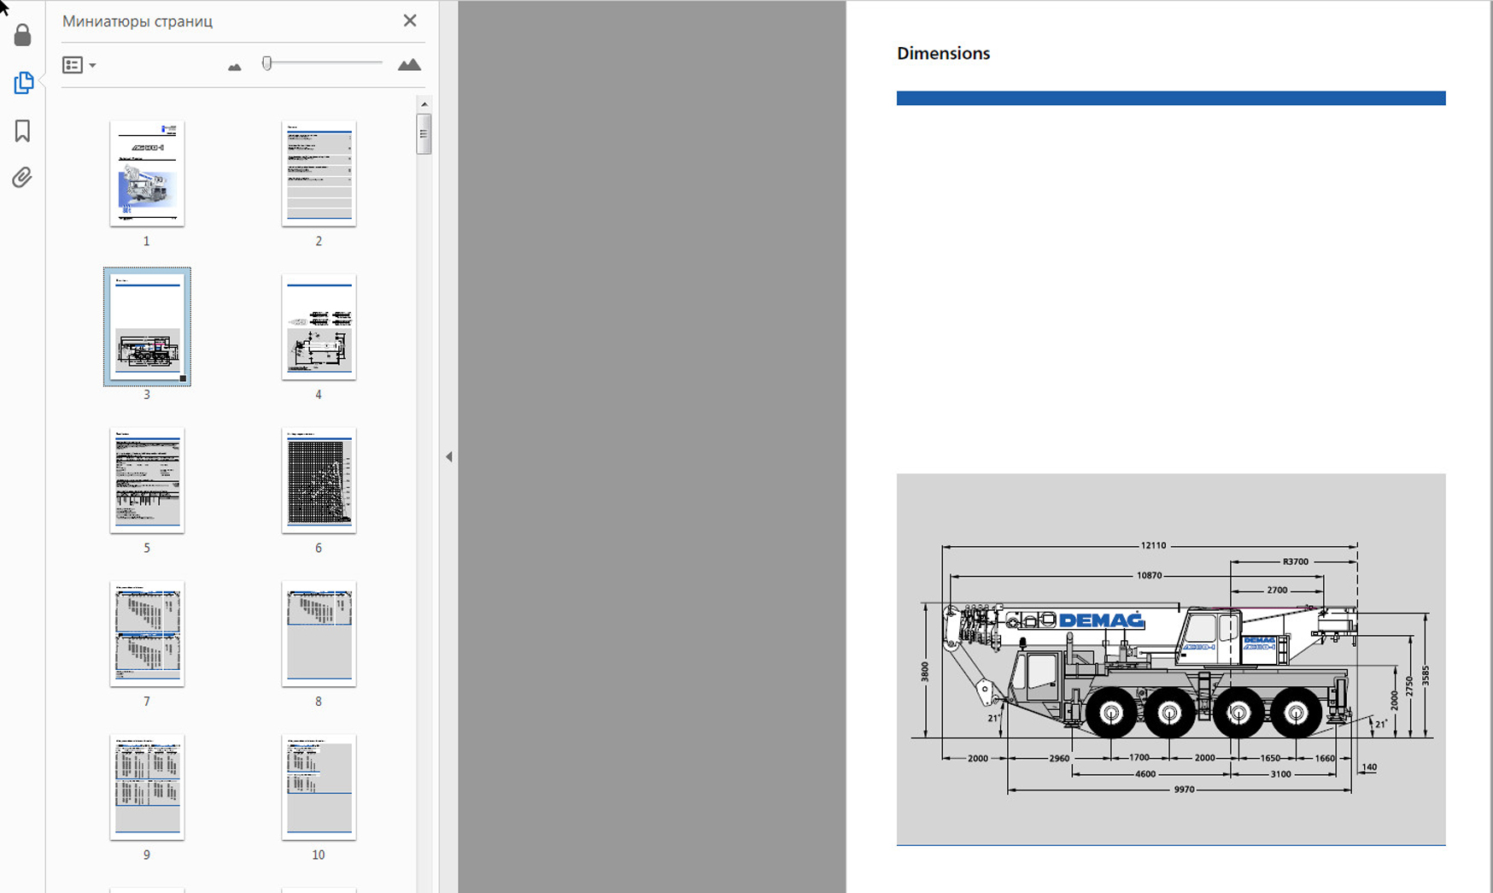Close the Миниатюры страниц panel

pyautogui.click(x=410, y=21)
